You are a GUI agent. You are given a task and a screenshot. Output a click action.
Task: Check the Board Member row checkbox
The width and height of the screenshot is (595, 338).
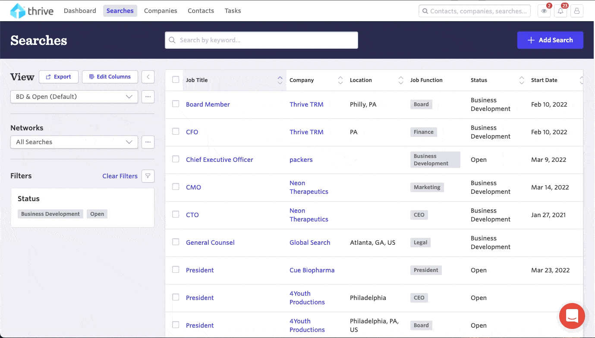point(176,104)
